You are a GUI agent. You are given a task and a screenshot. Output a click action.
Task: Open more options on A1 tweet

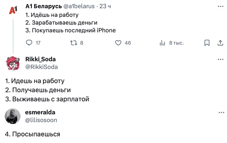tap(220, 6)
